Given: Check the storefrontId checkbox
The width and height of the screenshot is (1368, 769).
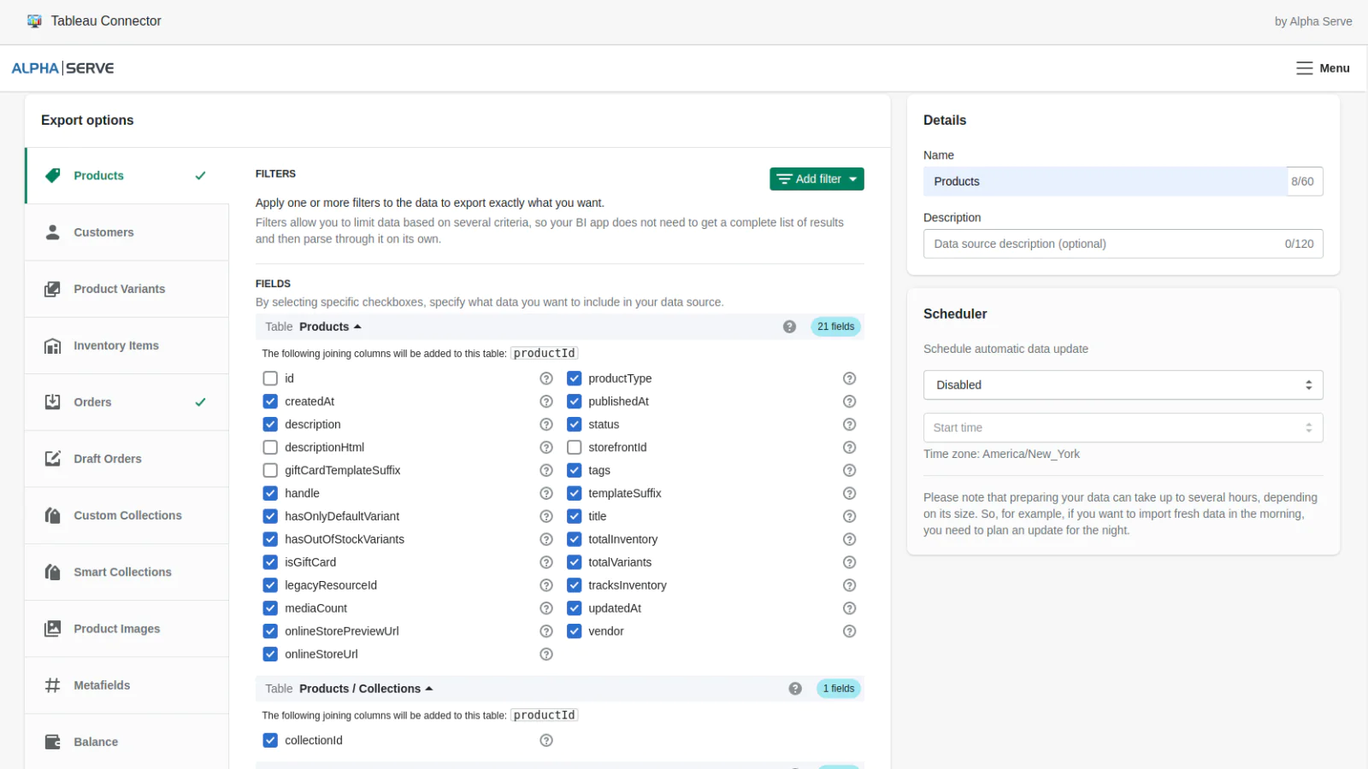Looking at the screenshot, I should pyautogui.click(x=575, y=448).
